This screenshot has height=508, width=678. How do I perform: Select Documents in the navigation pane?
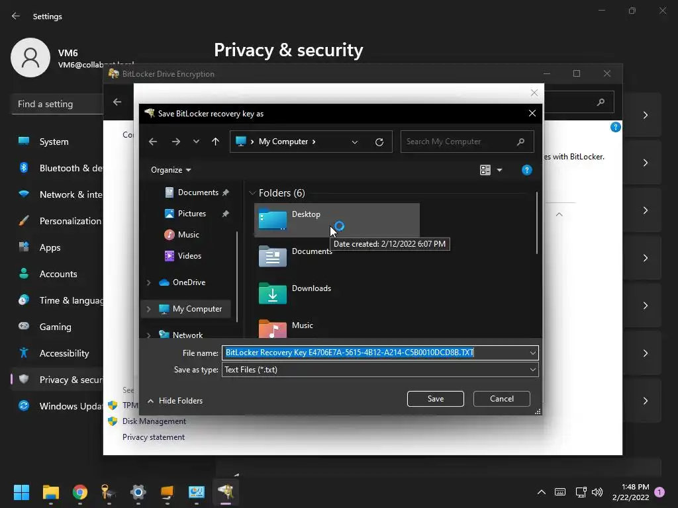point(197,192)
